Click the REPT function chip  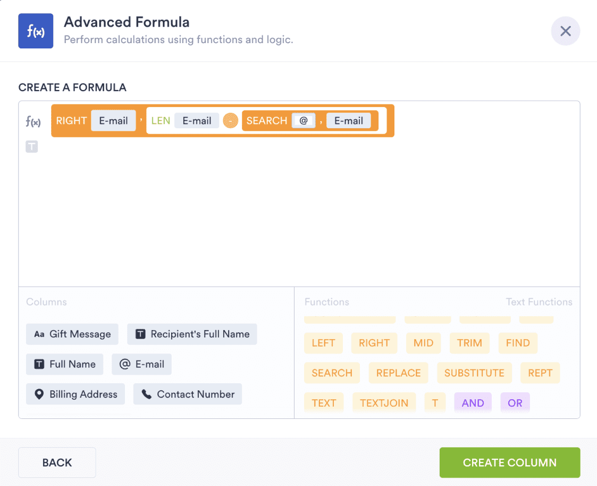tap(540, 373)
